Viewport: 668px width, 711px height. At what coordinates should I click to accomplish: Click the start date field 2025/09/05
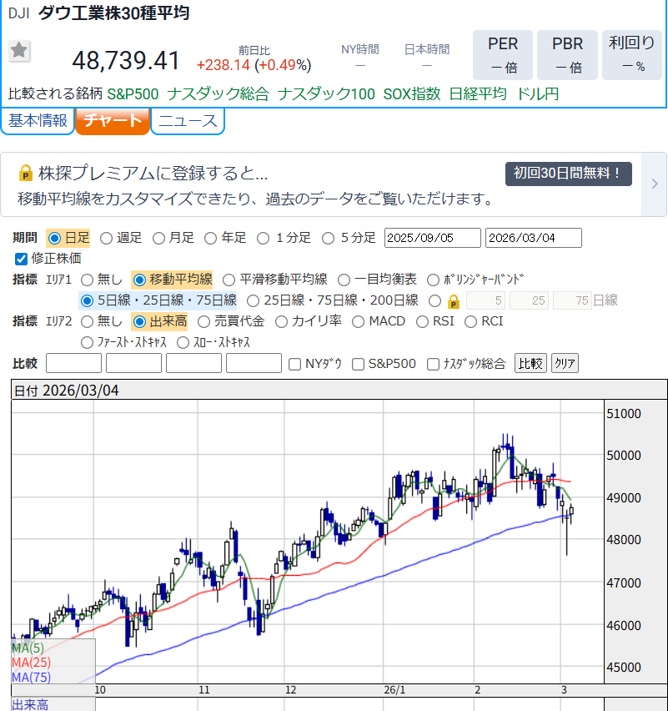click(432, 238)
